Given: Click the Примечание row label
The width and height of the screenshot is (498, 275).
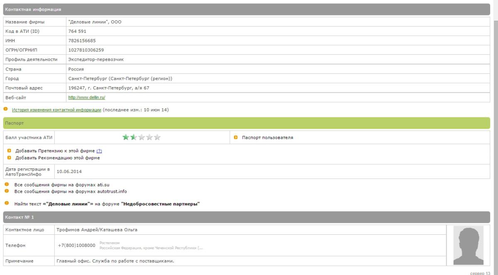Looking at the screenshot, I should coord(19,261).
